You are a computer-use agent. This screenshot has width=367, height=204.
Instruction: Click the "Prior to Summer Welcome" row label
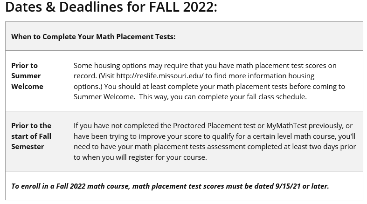[x=27, y=76]
